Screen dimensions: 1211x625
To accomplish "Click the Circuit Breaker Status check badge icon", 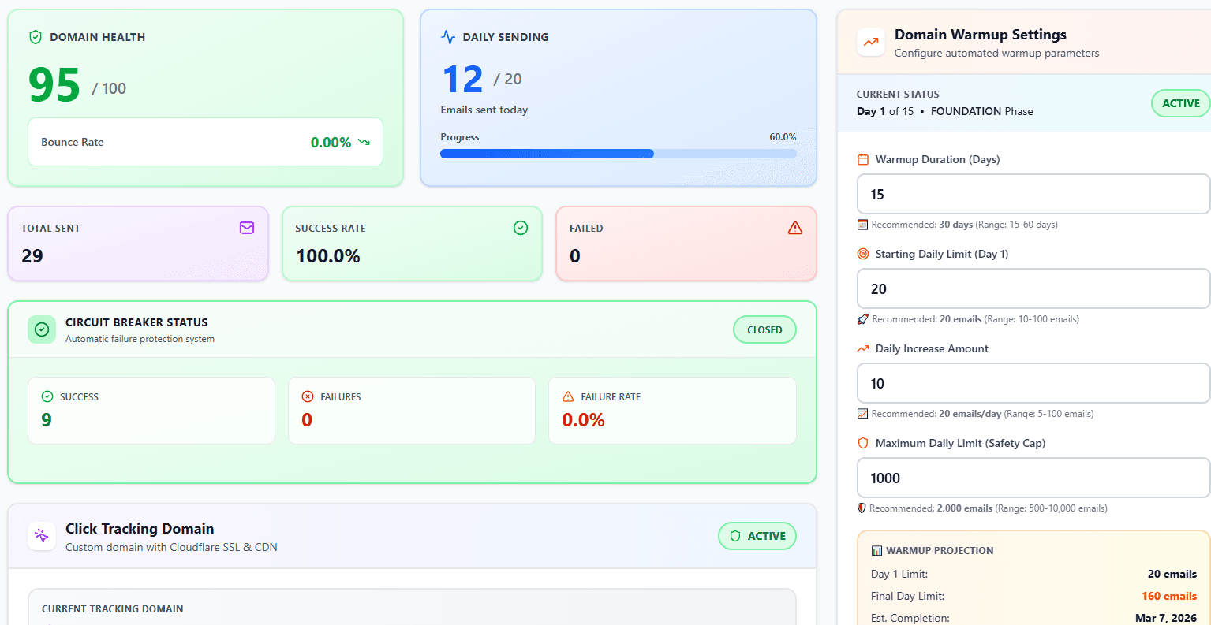I will pyautogui.click(x=42, y=329).
